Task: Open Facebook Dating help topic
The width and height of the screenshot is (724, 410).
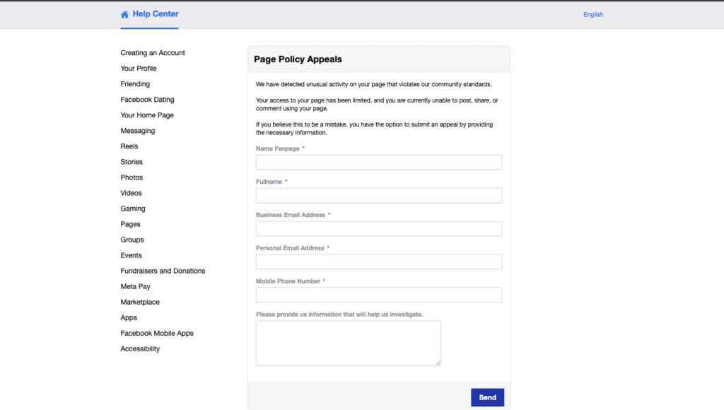Action: [147, 99]
